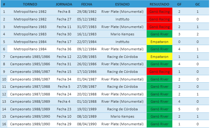The image size is (210, 128).
Task: Click GF value 5 in row 14
Action: click(x=179, y=109)
